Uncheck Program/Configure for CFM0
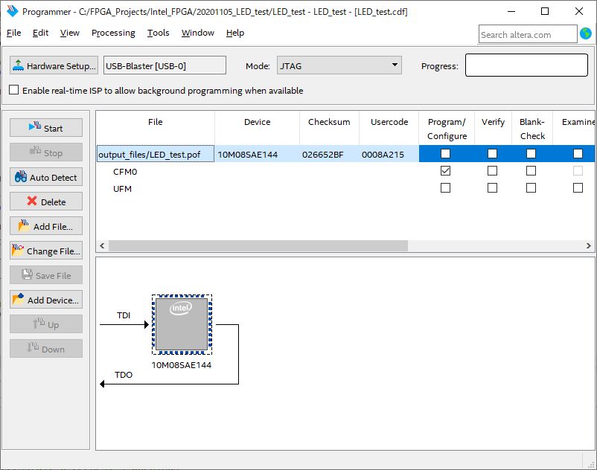597x470 pixels. pyautogui.click(x=445, y=171)
